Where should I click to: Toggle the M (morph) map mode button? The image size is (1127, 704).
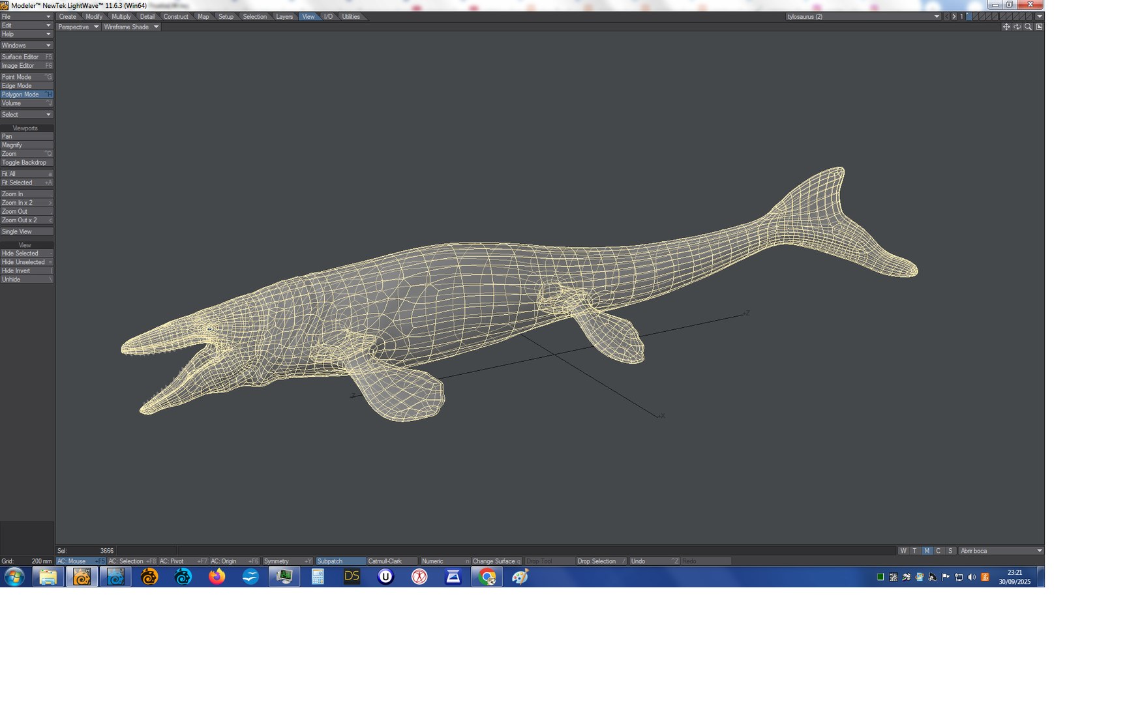pos(927,551)
